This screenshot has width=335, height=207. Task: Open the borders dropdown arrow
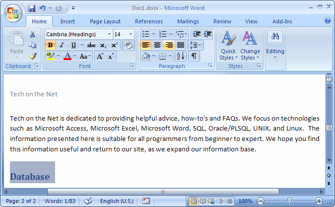click(x=170, y=56)
